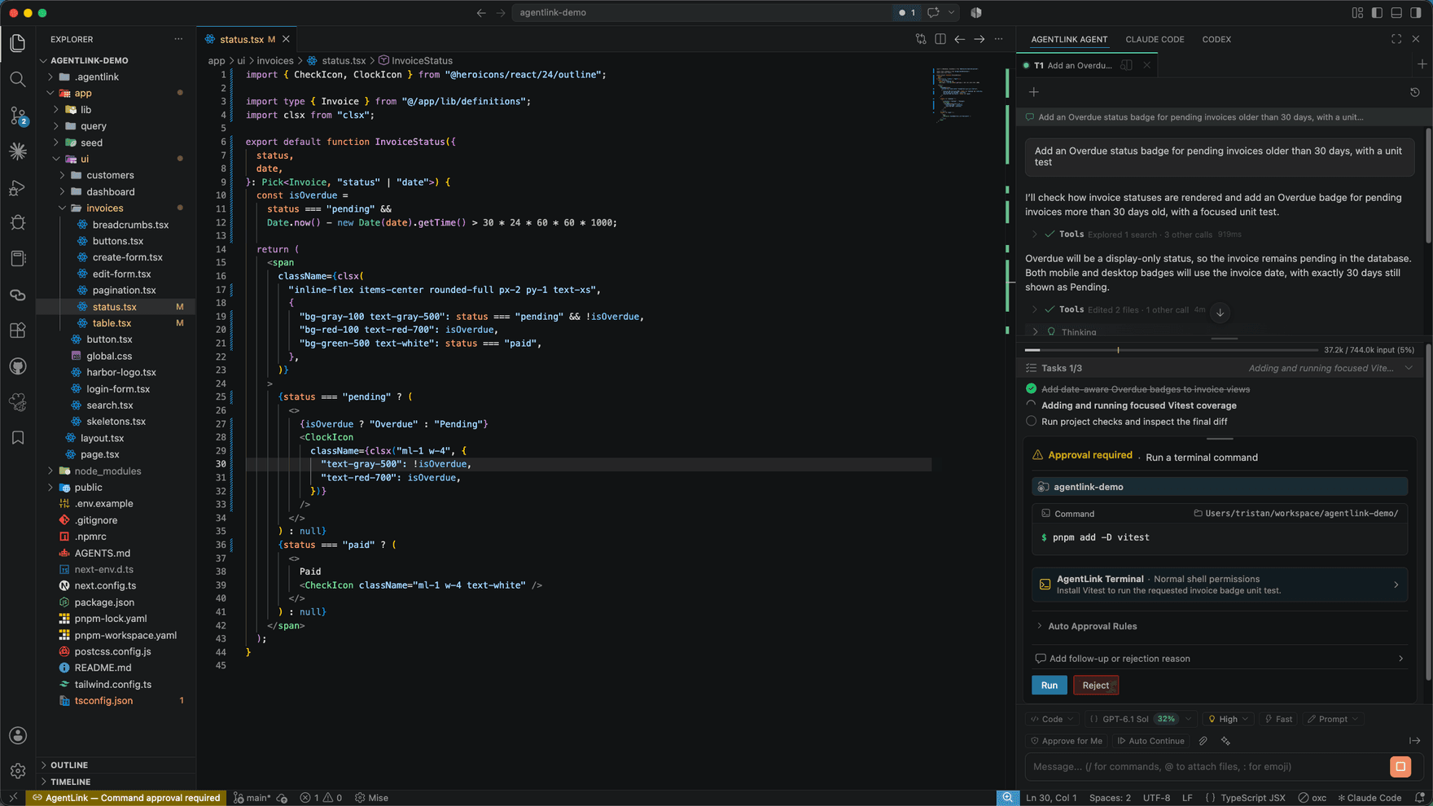Click the editor minimap
This screenshot has width=1433, height=806.
pyautogui.click(x=966, y=95)
